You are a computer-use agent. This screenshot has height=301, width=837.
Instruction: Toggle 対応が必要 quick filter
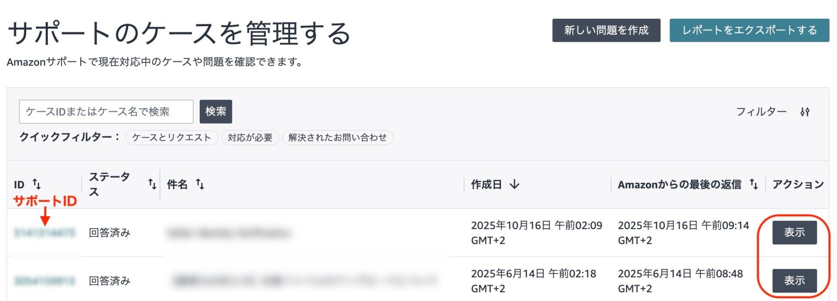[250, 138]
